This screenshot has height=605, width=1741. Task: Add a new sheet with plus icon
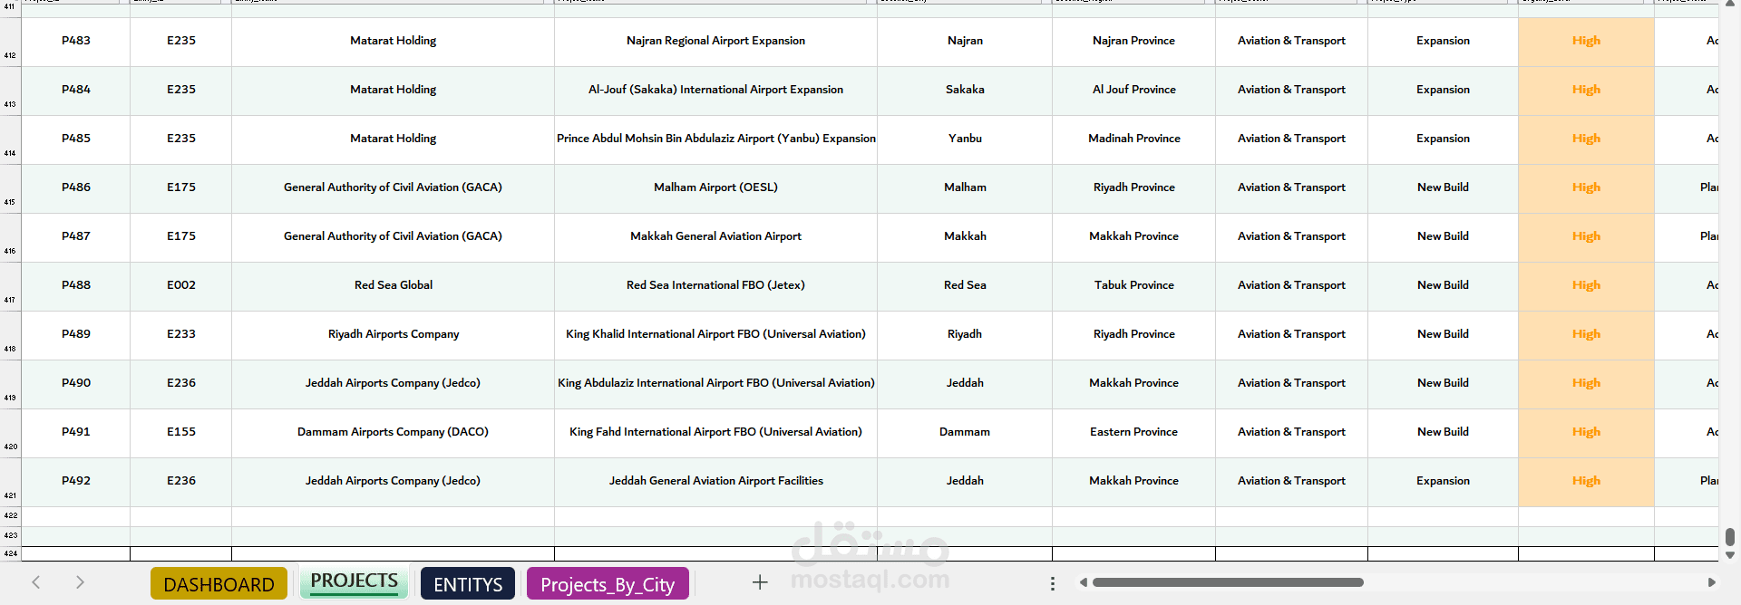[760, 583]
